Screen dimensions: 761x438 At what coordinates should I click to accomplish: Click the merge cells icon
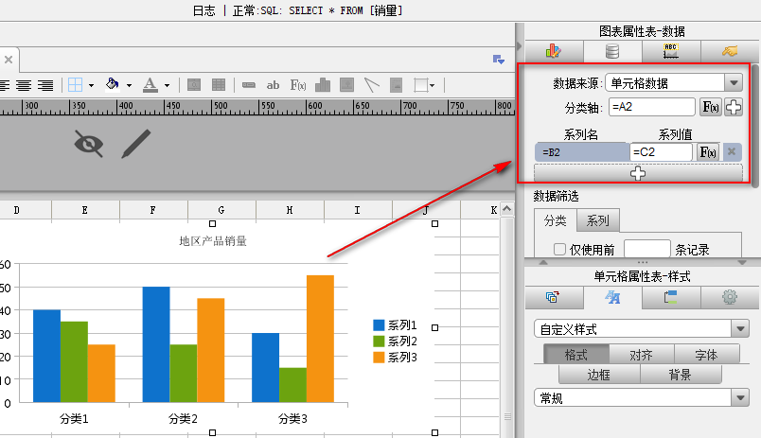click(194, 85)
